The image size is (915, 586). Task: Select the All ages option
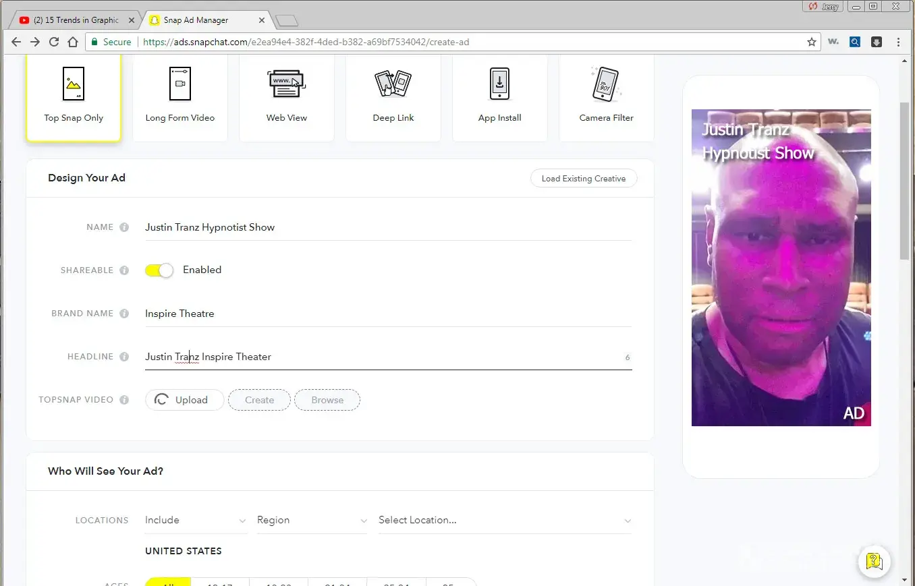(x=168, y=583)
